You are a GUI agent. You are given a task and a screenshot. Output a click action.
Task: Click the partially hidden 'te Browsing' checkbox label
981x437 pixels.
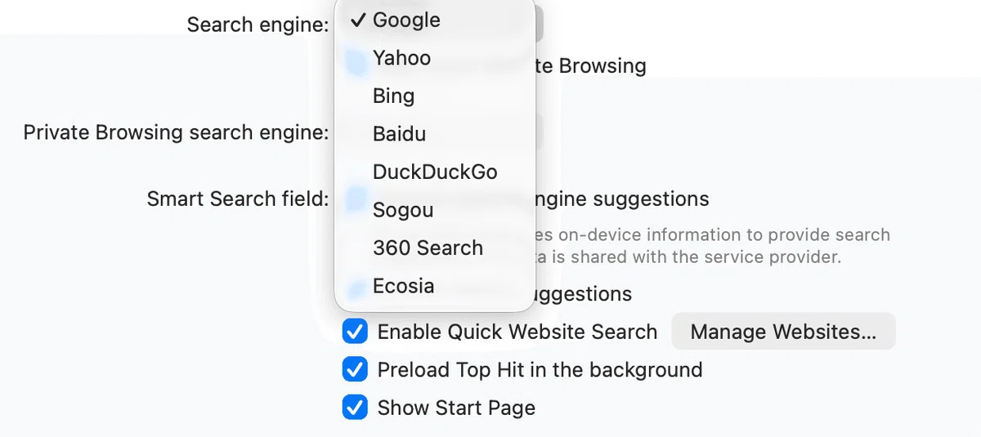590,66
